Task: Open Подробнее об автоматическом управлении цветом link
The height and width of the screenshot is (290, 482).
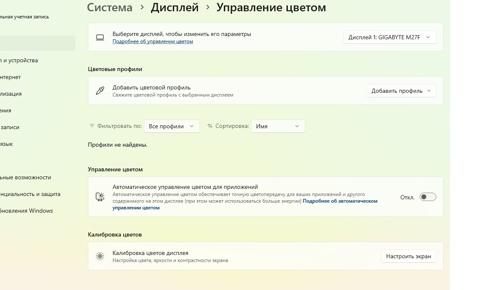Action: pyautogui.click(x=340, y=201)
